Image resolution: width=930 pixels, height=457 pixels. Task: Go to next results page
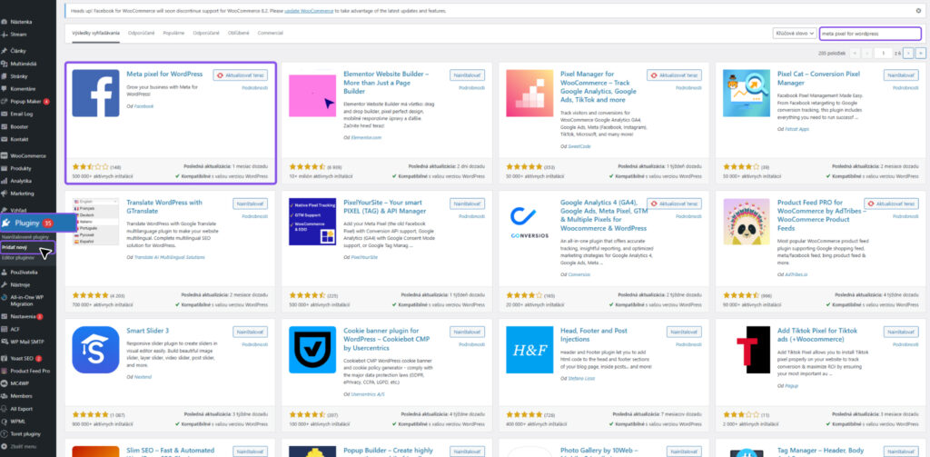(x=908, y=54)
